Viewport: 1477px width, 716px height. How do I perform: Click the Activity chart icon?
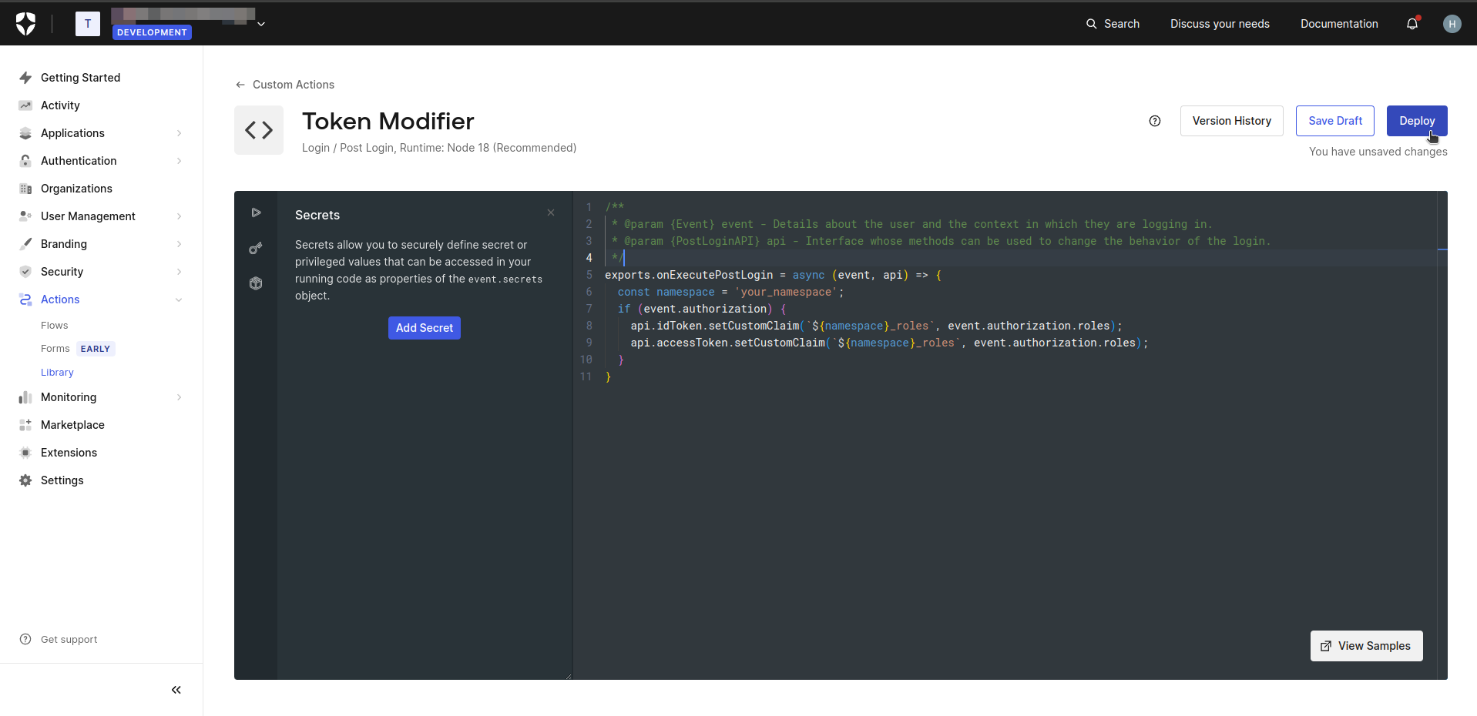tap(25, 105)
